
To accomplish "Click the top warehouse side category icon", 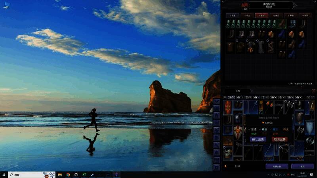I will pyautogui.click(x=217, y=102).
